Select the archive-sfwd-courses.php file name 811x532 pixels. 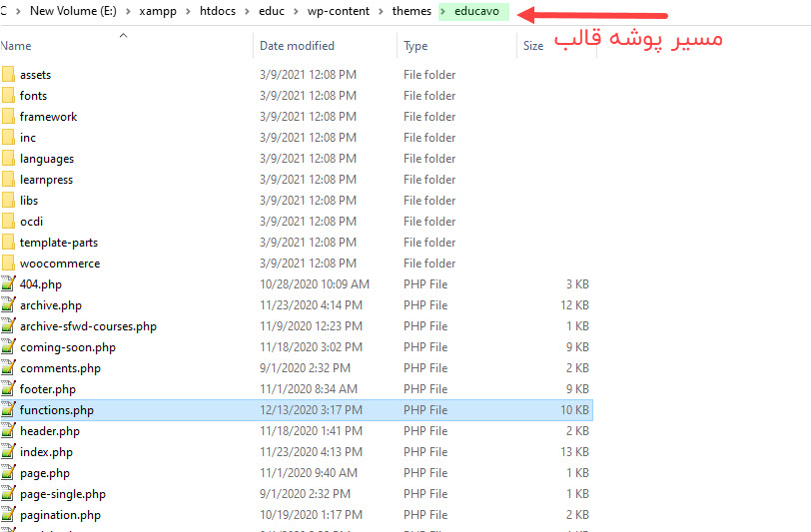tap(89, 326)
